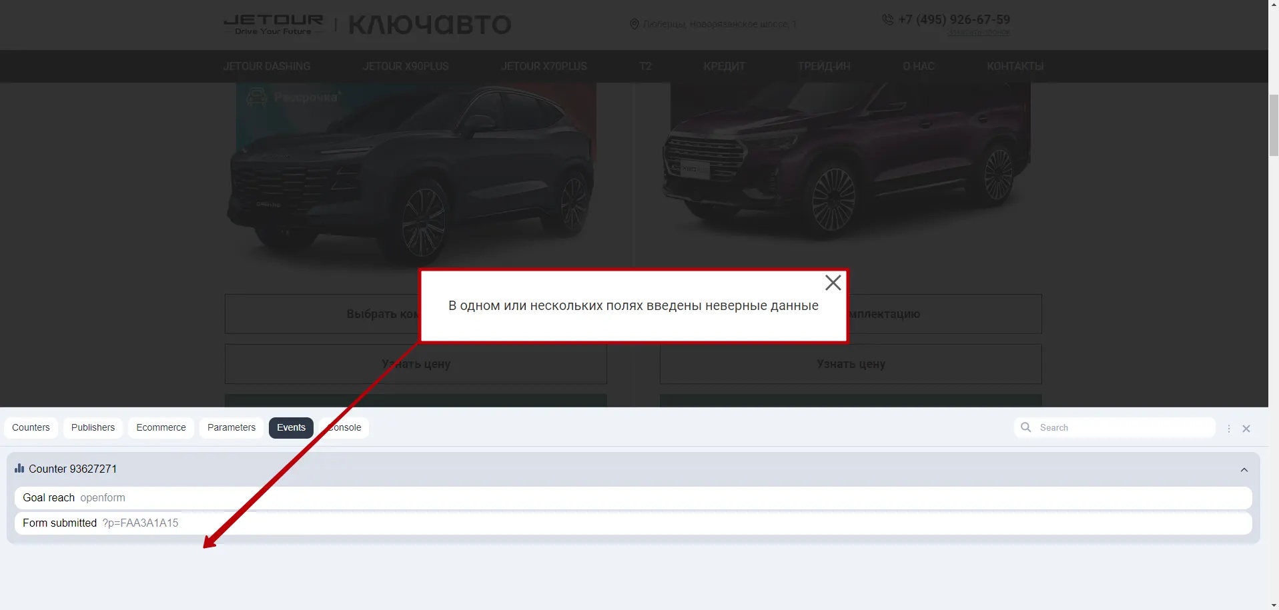Type in the panel Search field
The height and width of the screenshot is (610, 1279).
pyautogui.click(x=1121, y=427)
